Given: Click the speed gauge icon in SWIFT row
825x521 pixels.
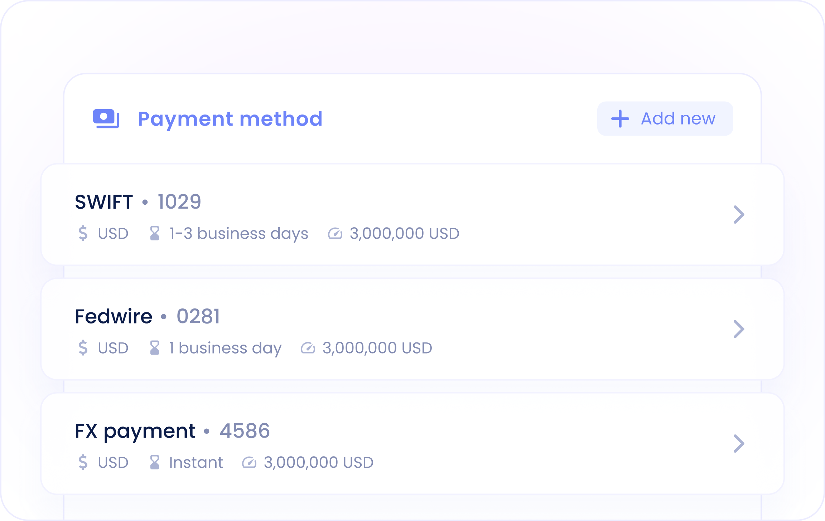Looking at the screenshot, I should tap(335, 234).
